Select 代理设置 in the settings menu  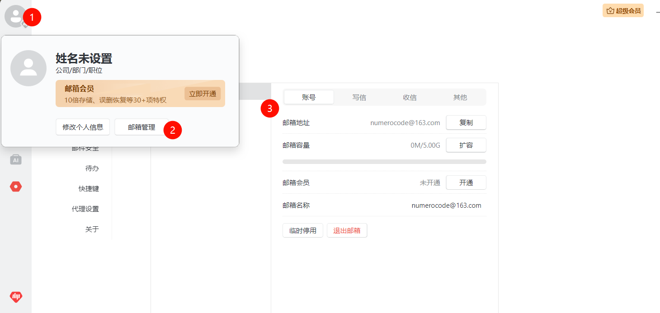pyautogui.click(x=85, y=209)
